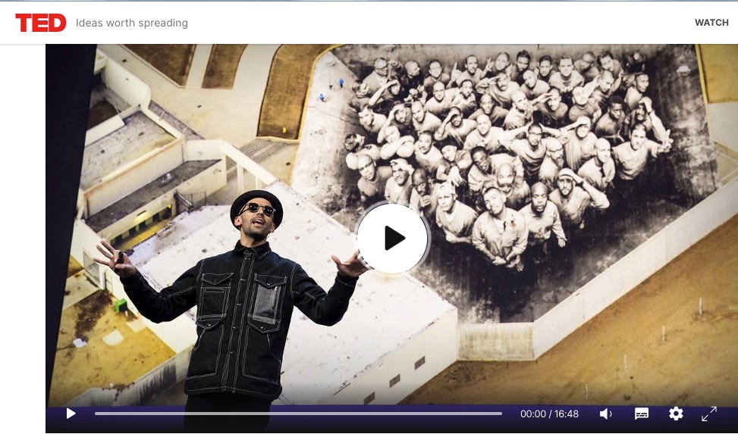
Task: Seek using the video progress bar
Action: 298,414
